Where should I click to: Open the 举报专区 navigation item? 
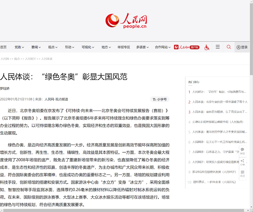click(x=124, y=47)
